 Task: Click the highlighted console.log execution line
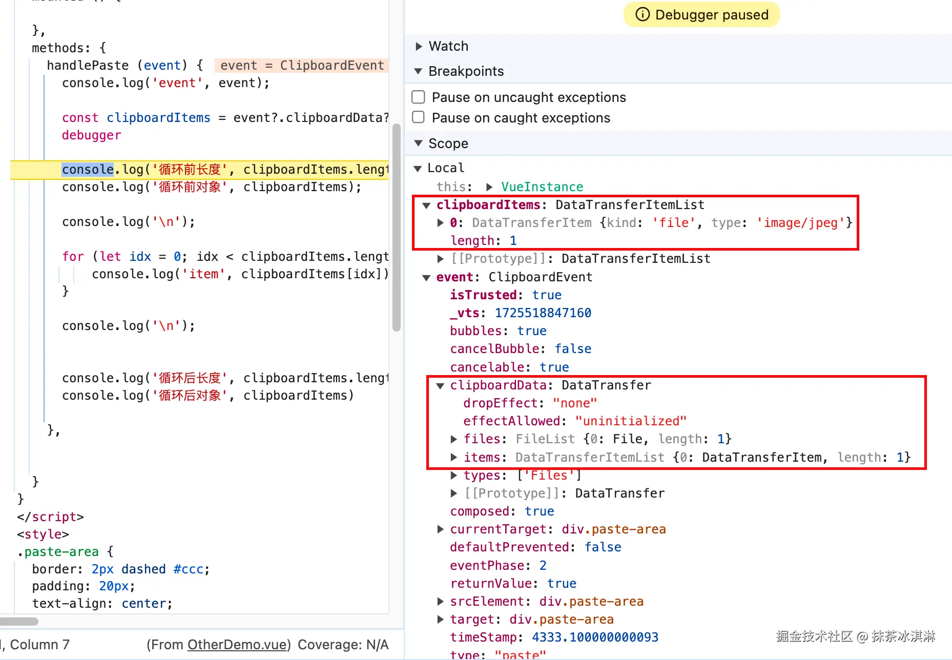pos(205,170)
